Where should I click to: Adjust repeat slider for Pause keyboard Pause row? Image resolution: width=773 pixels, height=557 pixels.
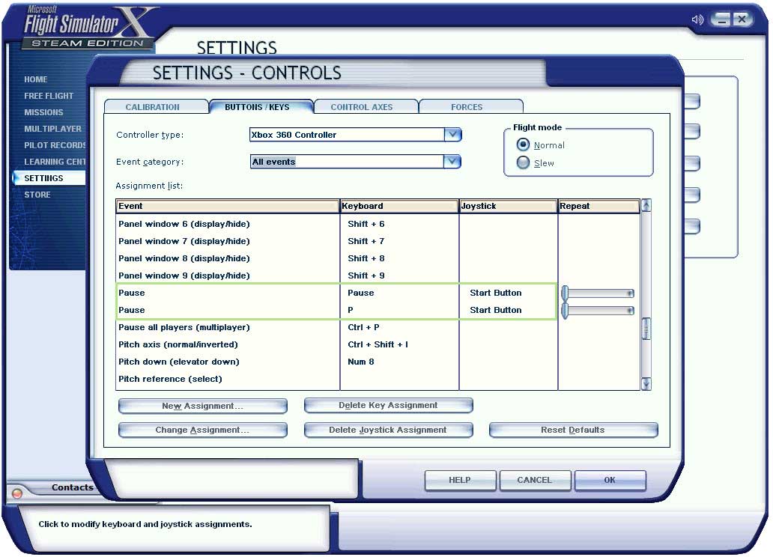[598, 293]
